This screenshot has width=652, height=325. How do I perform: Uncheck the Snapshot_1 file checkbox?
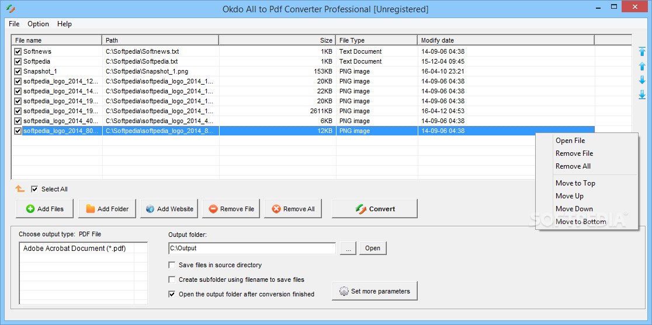pos(18,71)
